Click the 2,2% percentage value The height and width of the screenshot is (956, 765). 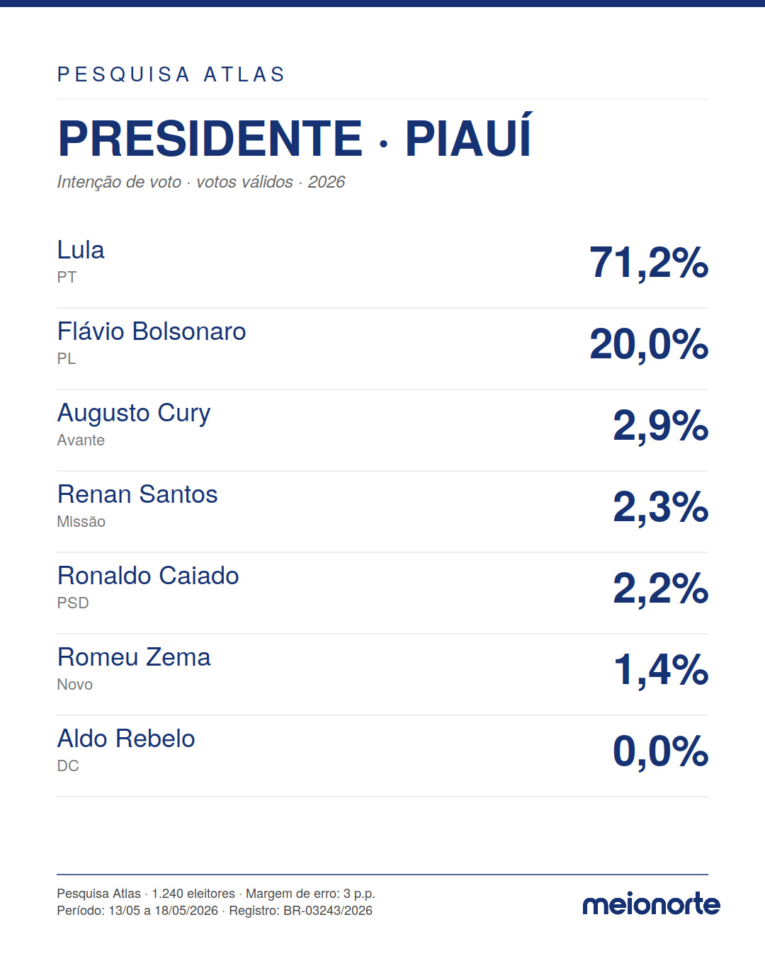click(x=660, y=588)
